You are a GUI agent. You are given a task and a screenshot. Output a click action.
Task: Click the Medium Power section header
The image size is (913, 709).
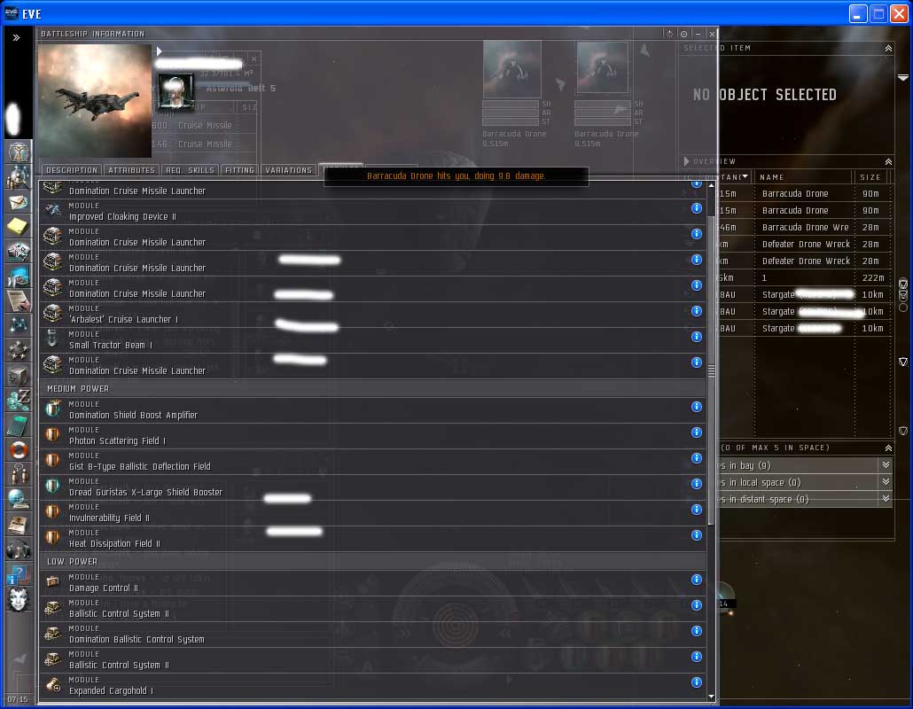[372, 388]
